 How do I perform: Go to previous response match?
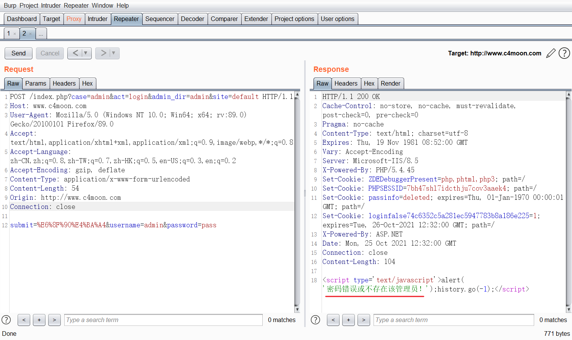(x=333, y=320)
